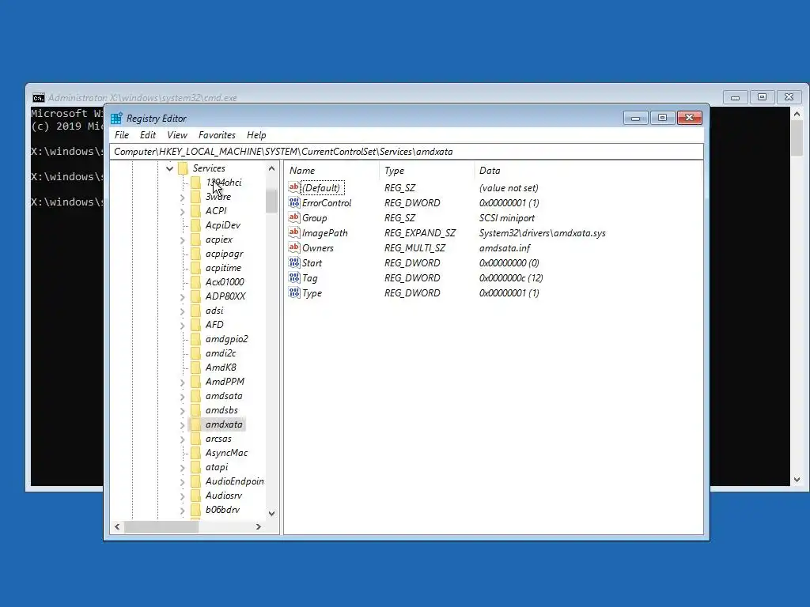Screen dimensions: 810x607
Task: Click the Services folder icon
Action: 183,168
